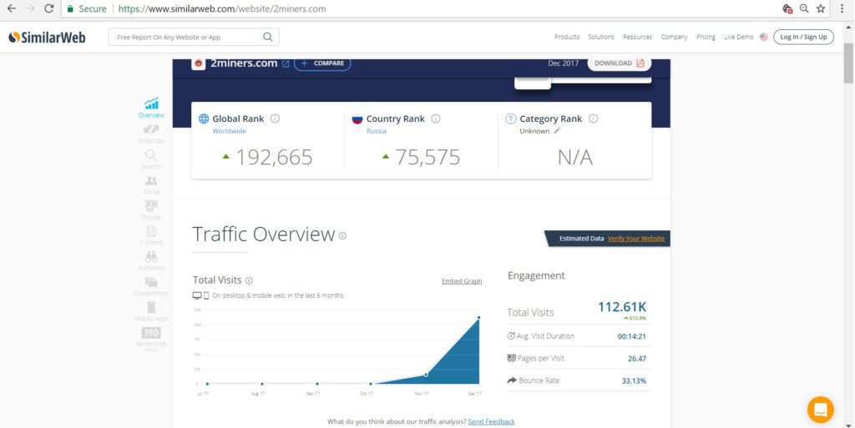The image size is (855, 428).
Task: Download the report as PDF
Action: (619, 63)
